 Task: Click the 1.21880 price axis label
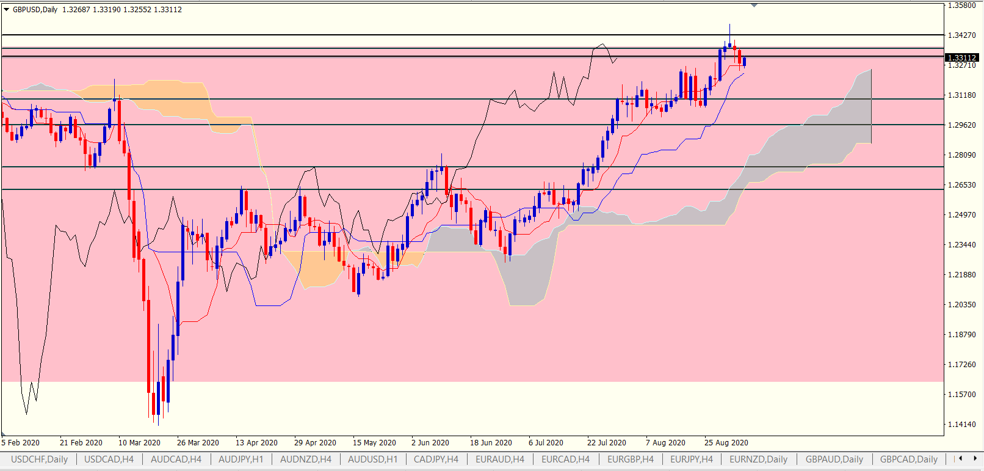pyautogui.click(x=961, y=275)
